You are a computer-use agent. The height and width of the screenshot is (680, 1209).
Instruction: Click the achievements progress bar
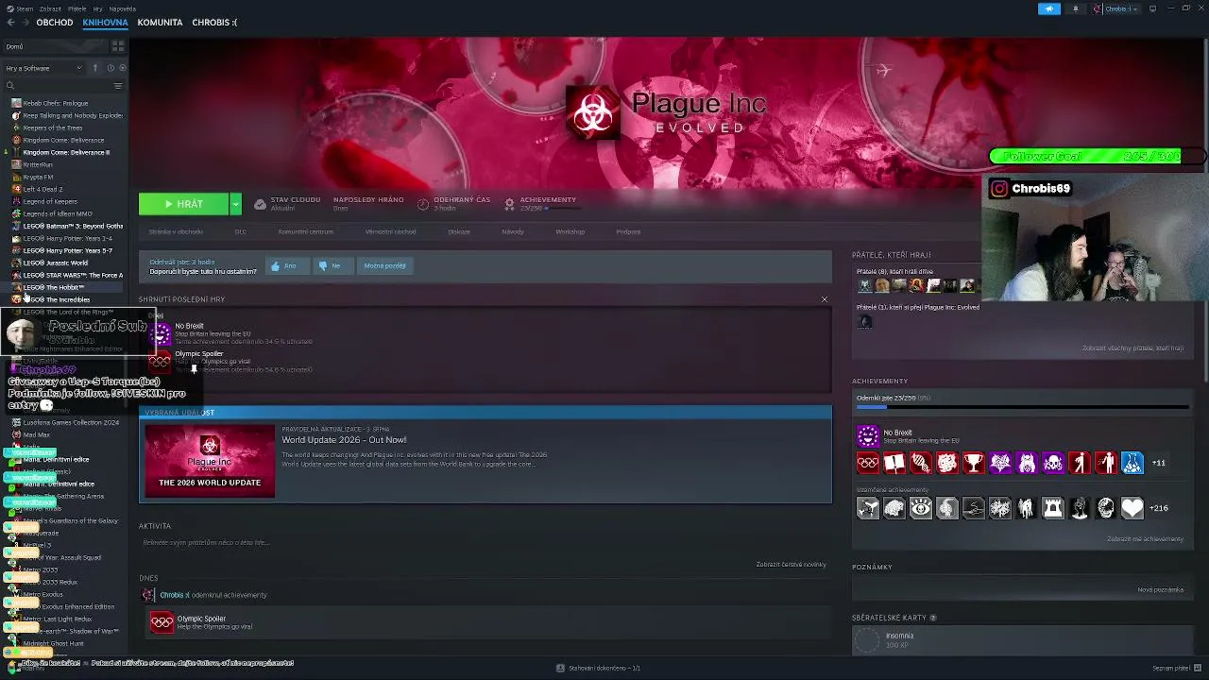coord(1022,407)
